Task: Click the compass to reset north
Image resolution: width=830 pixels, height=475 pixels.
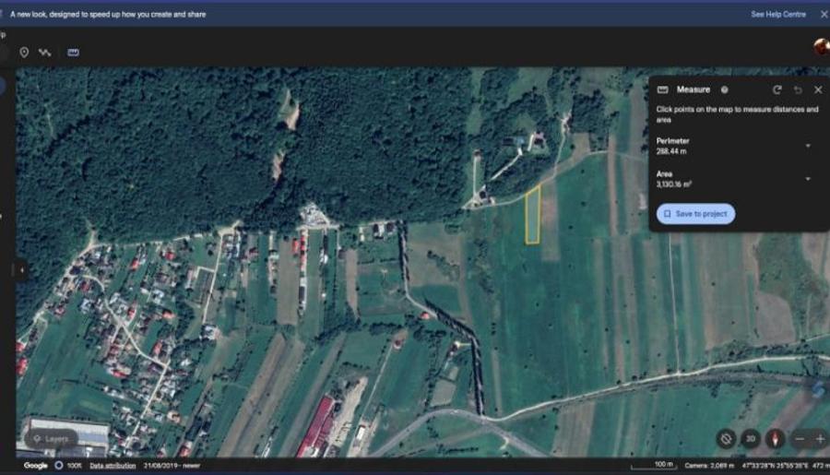Action: [x=775, y=439]
